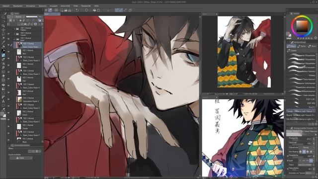Open the Fenster menu
Viewport: 318px width, 179px height.
click(86, 6)
